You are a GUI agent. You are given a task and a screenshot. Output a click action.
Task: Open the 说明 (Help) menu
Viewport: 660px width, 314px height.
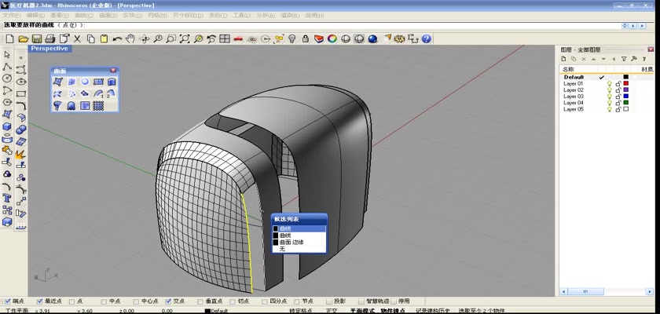(x=314, y=15)
